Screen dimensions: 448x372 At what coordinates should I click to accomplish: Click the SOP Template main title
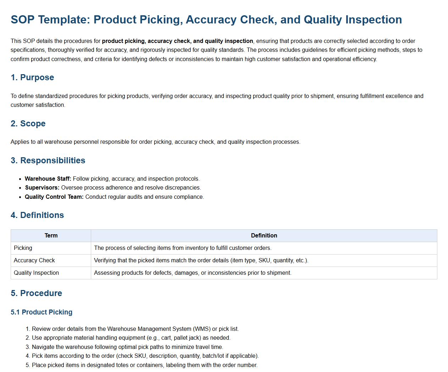pyautogui.click(x=206, y=20)
